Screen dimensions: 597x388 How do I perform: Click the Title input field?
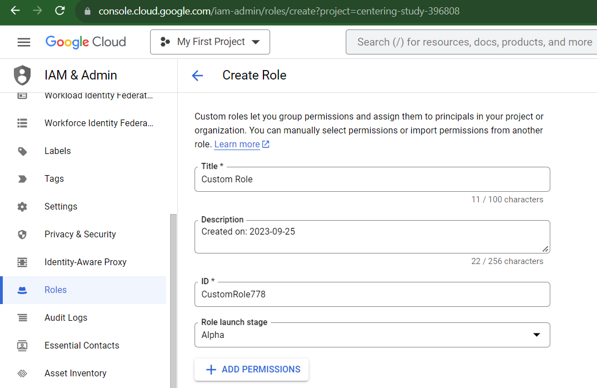click(x=372, y=180)
